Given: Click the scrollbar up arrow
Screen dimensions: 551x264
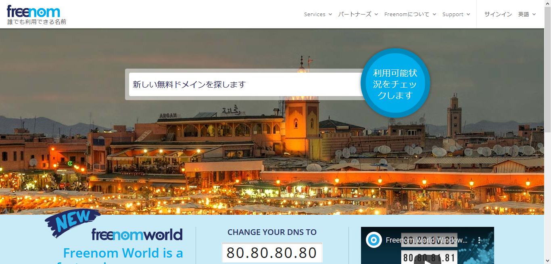Looking at the screenshot, I should tap(547, 3).
